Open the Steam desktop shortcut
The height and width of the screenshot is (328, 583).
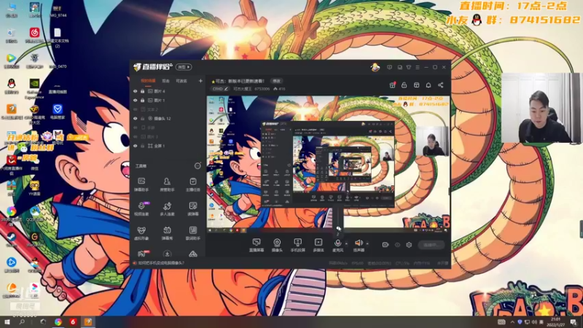pyautogui.click(x=11, y=238)
